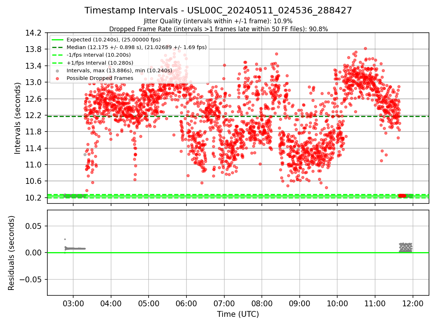
Task: Click the 'Residuals (seconds)' y-axis label
Action: (x=11, y=253)
